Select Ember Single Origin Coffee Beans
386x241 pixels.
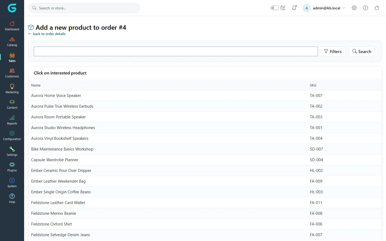point(205,192)
